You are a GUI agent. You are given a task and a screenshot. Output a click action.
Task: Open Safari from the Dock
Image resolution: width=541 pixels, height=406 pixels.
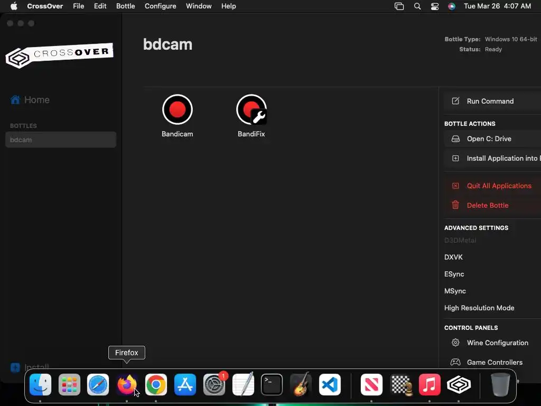point(98,385)
